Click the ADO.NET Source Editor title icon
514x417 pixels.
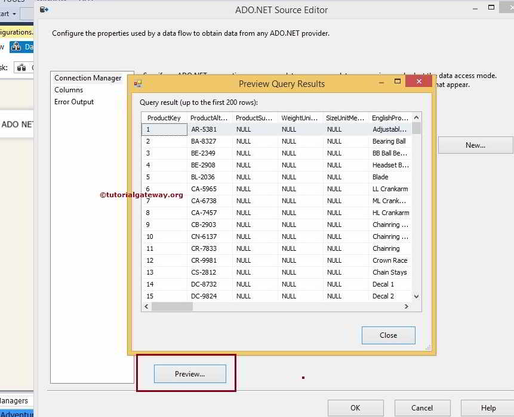point(44,10)
